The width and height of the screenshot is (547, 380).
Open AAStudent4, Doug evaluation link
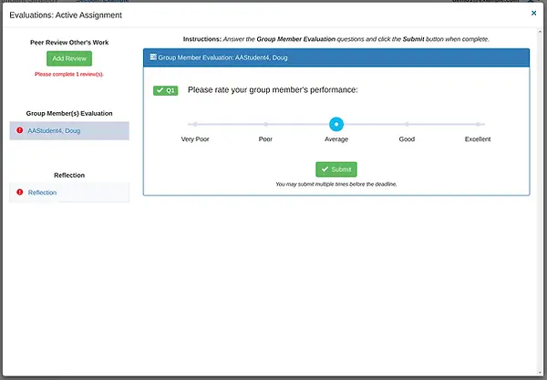coord(54,130)
